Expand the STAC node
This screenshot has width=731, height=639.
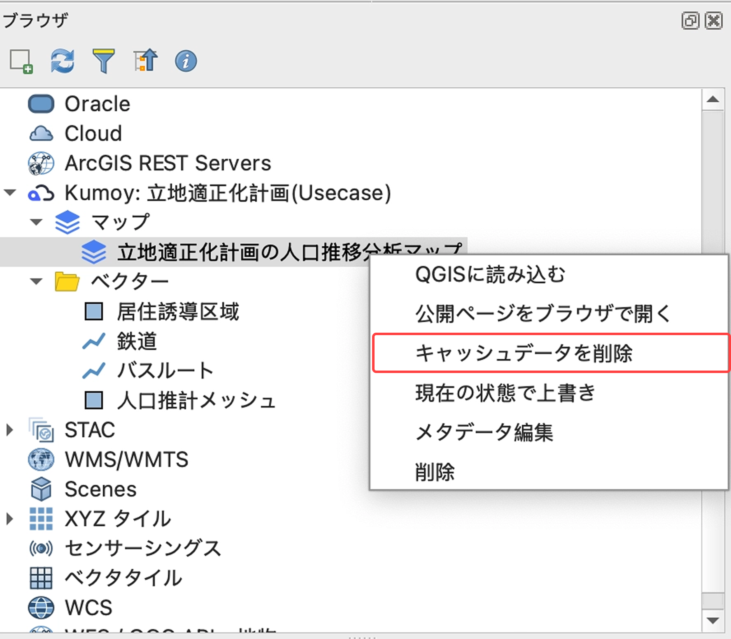[x=9, y=430]
